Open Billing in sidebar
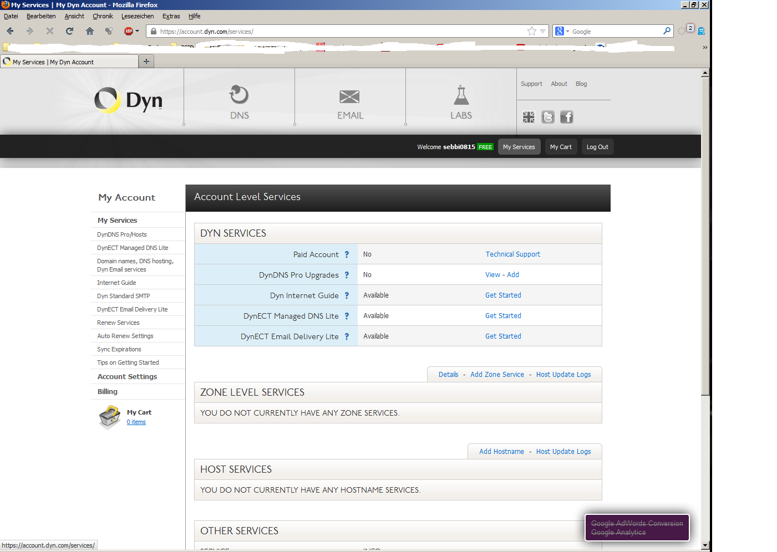Image resolution: width=777 pixels, height=552 pixels. click(x=108, y=391)
